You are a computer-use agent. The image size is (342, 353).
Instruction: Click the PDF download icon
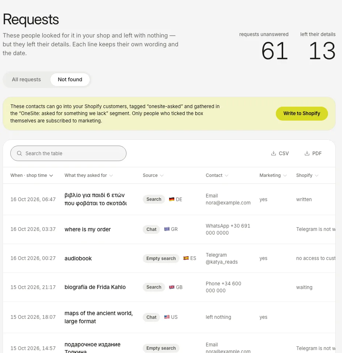pos(307,153)
